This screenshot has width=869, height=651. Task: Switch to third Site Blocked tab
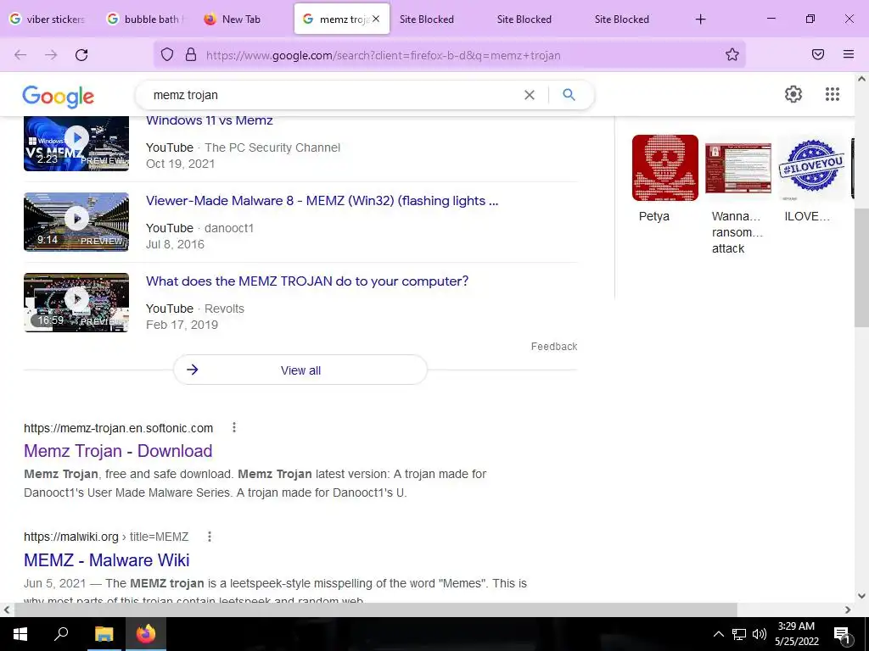coord(622,19)
